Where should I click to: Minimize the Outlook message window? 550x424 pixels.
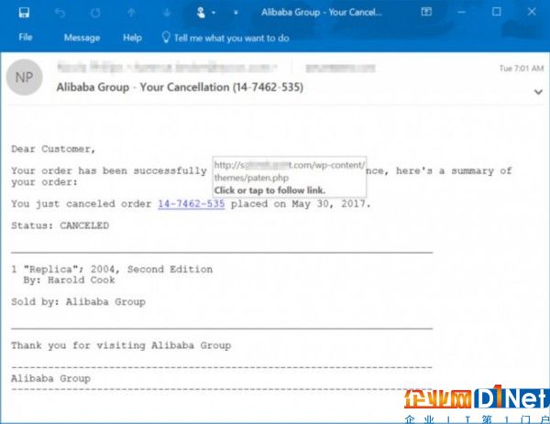462,12
